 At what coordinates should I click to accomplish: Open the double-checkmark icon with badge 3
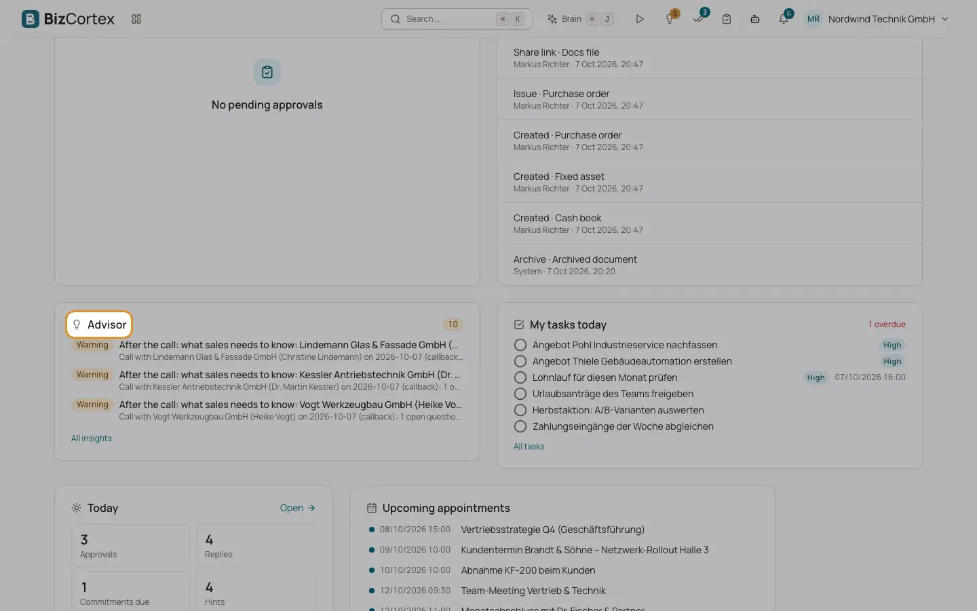(699, 19)
